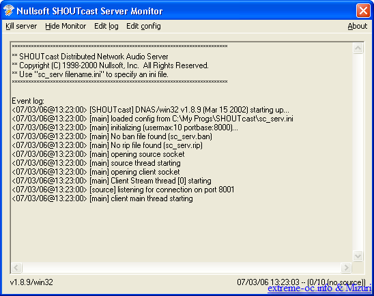Select the 'opening source socket' log line
374x296 pixels.
[98, 154]
